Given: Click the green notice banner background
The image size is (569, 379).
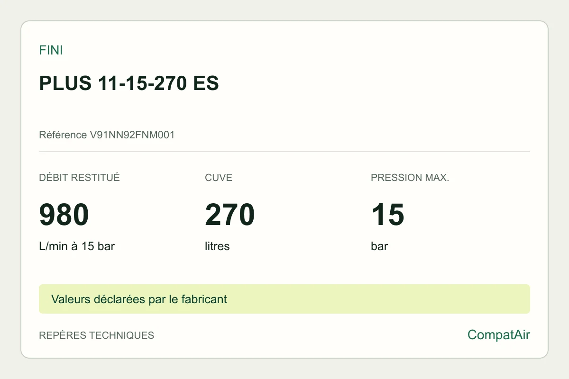Looking at the screenshot, I should [x=379, y=299].
